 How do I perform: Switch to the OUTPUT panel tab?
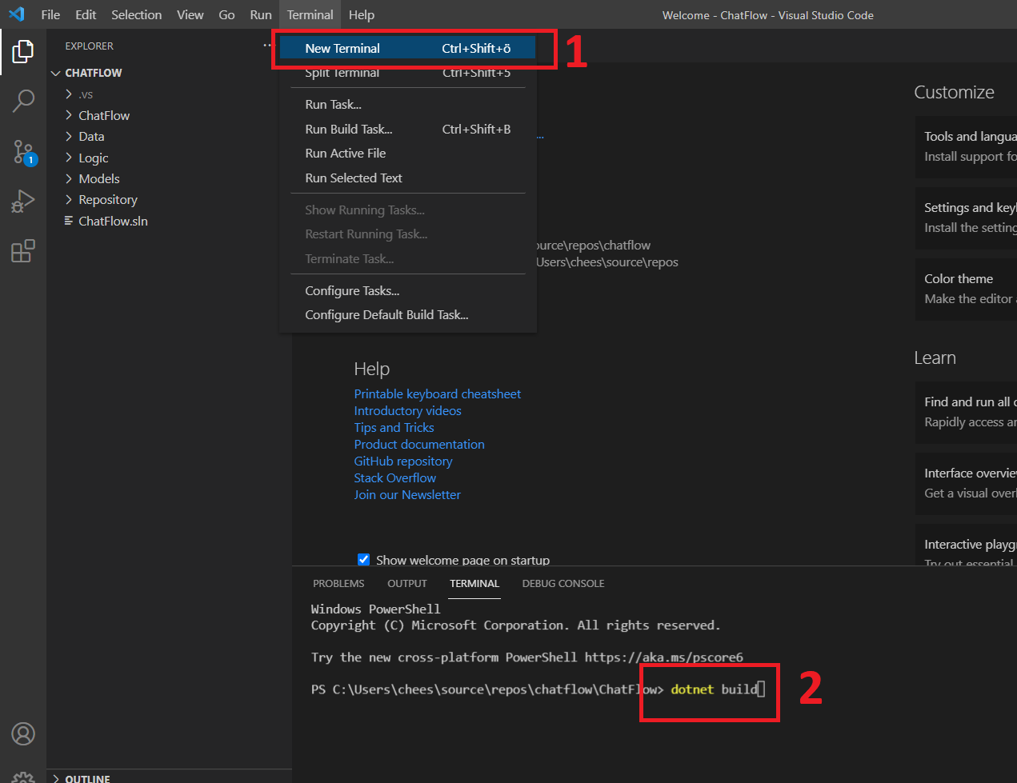point(407,583)
